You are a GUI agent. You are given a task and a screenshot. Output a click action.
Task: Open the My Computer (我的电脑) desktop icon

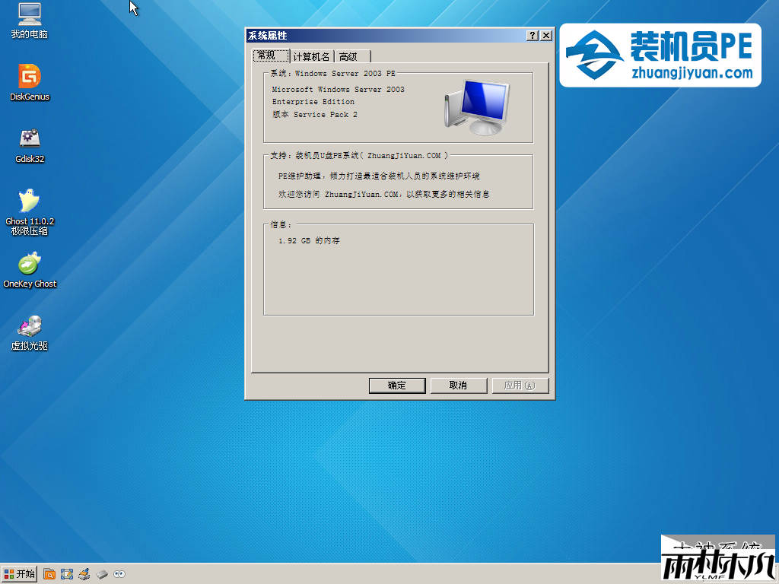[29, 14]
